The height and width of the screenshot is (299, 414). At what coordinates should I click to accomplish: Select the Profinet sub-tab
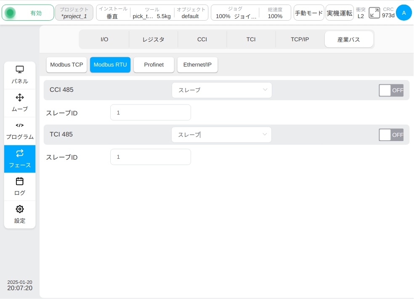154,65
